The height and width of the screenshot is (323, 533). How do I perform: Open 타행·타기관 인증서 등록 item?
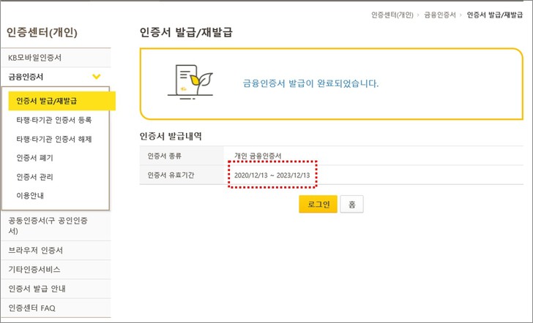pos(54,120)
